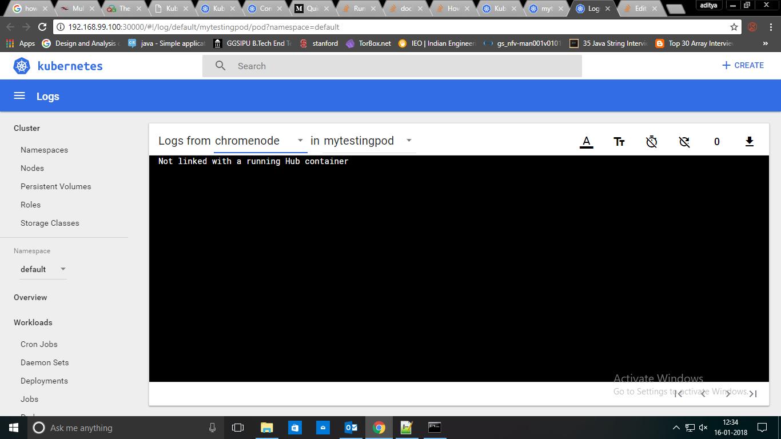Select Persistent Volumes in sidebar

point(55,186)
